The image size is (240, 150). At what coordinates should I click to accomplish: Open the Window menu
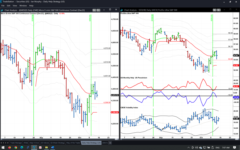click(x=23, y=6)
